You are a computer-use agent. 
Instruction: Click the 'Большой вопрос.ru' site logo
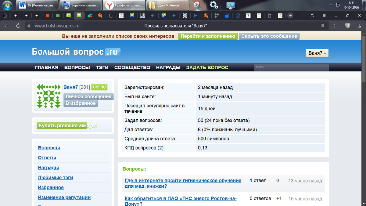(76, 52)
